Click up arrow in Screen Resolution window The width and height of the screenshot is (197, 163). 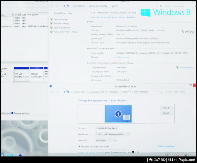64,92
